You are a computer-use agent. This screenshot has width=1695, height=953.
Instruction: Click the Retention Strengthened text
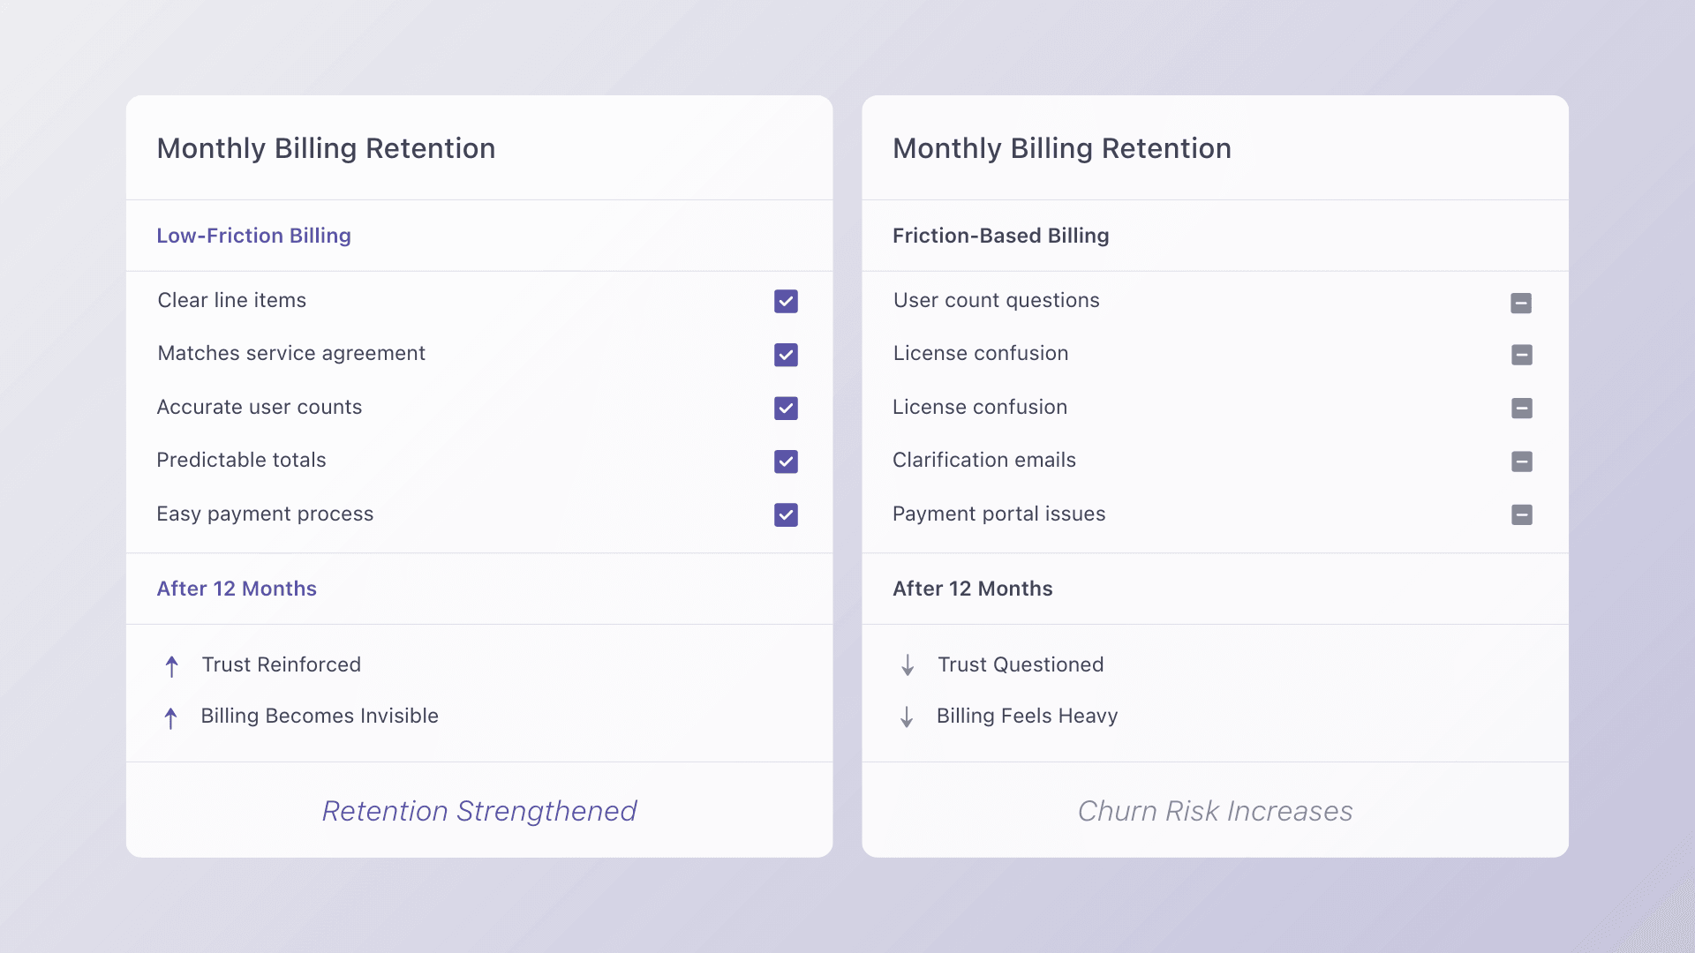[x=479, y=810]
